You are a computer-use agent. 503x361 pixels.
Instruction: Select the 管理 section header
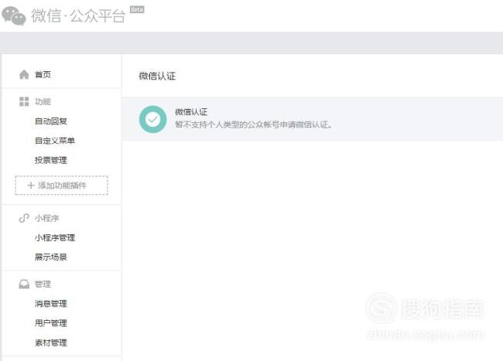point(43,284)
